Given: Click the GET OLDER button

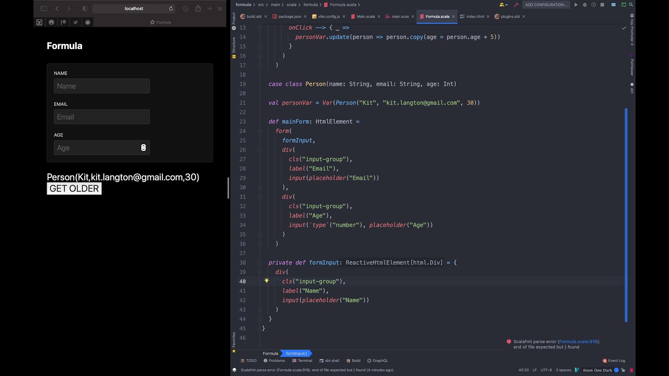Looking at the screenshot, I should click(74, 189).
